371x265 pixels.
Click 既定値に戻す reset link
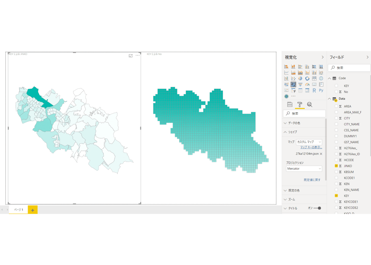pyautogui.click(x=312, y=180)
